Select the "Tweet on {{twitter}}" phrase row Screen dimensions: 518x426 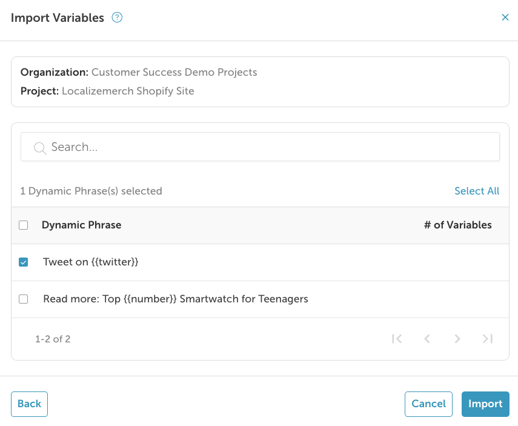[91, 262]
